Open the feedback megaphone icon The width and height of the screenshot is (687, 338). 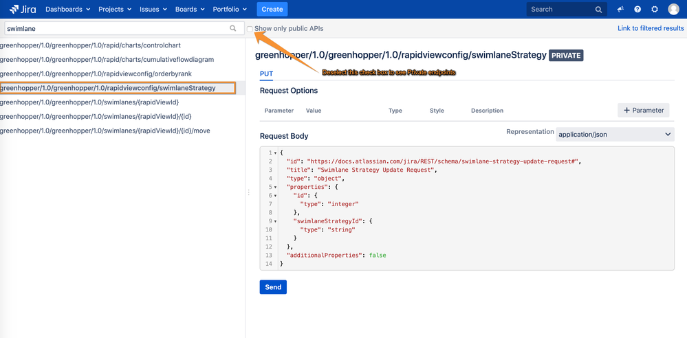click(x=620, y=9)
